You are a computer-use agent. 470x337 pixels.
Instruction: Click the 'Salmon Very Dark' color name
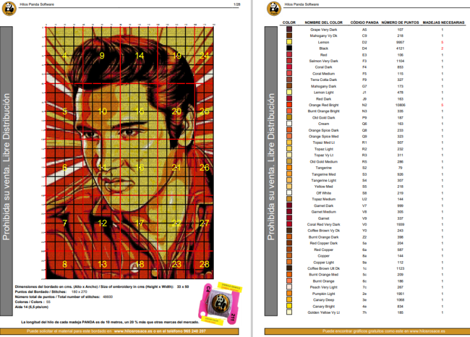pyautogui.click(x=323, y=61)
